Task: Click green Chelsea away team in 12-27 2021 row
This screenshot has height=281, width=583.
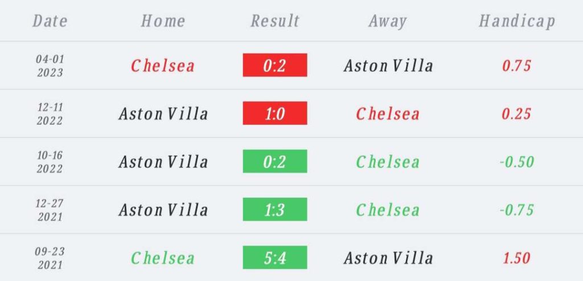Action: tap(388, 210)
